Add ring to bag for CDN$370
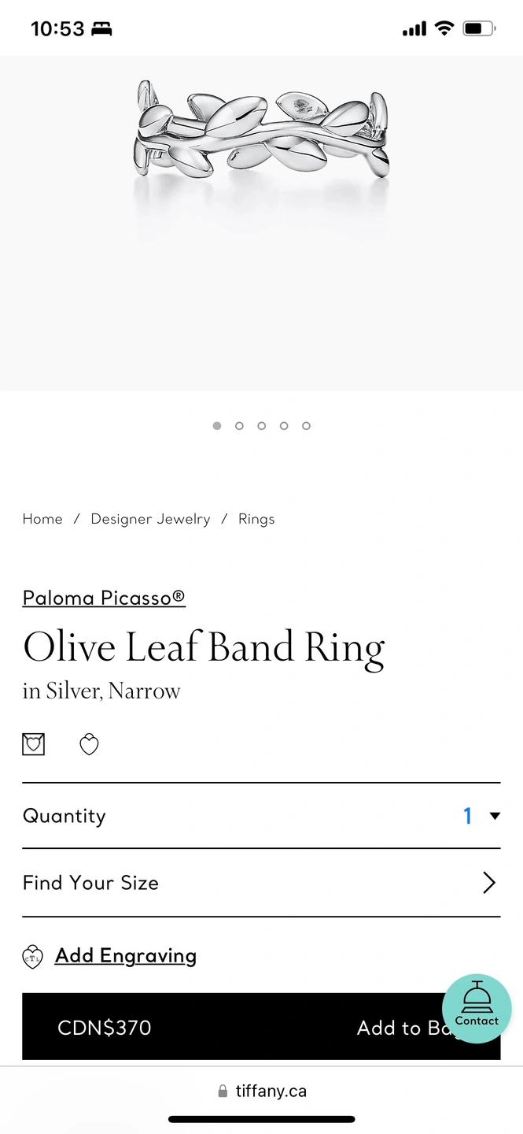This screenshot has width=523, height=1134. pyautogui.click(x=261, y=1026)
